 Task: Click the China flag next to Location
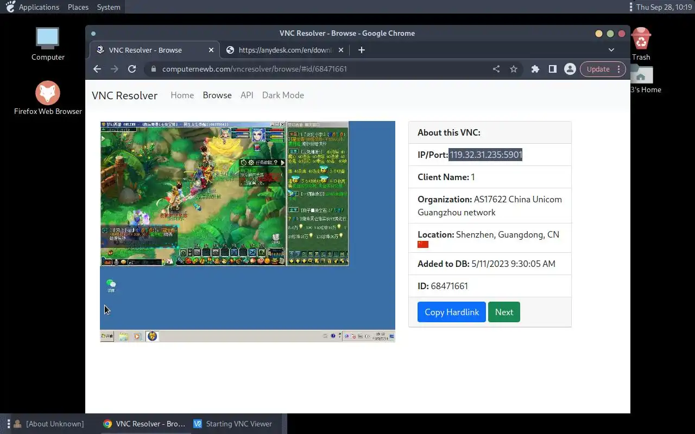pos(423,245)
